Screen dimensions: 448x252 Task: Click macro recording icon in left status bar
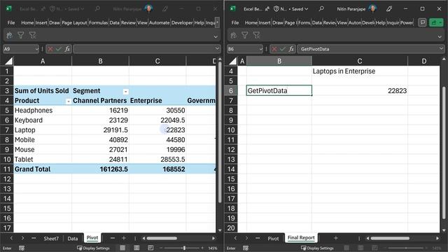coord(22,248)
